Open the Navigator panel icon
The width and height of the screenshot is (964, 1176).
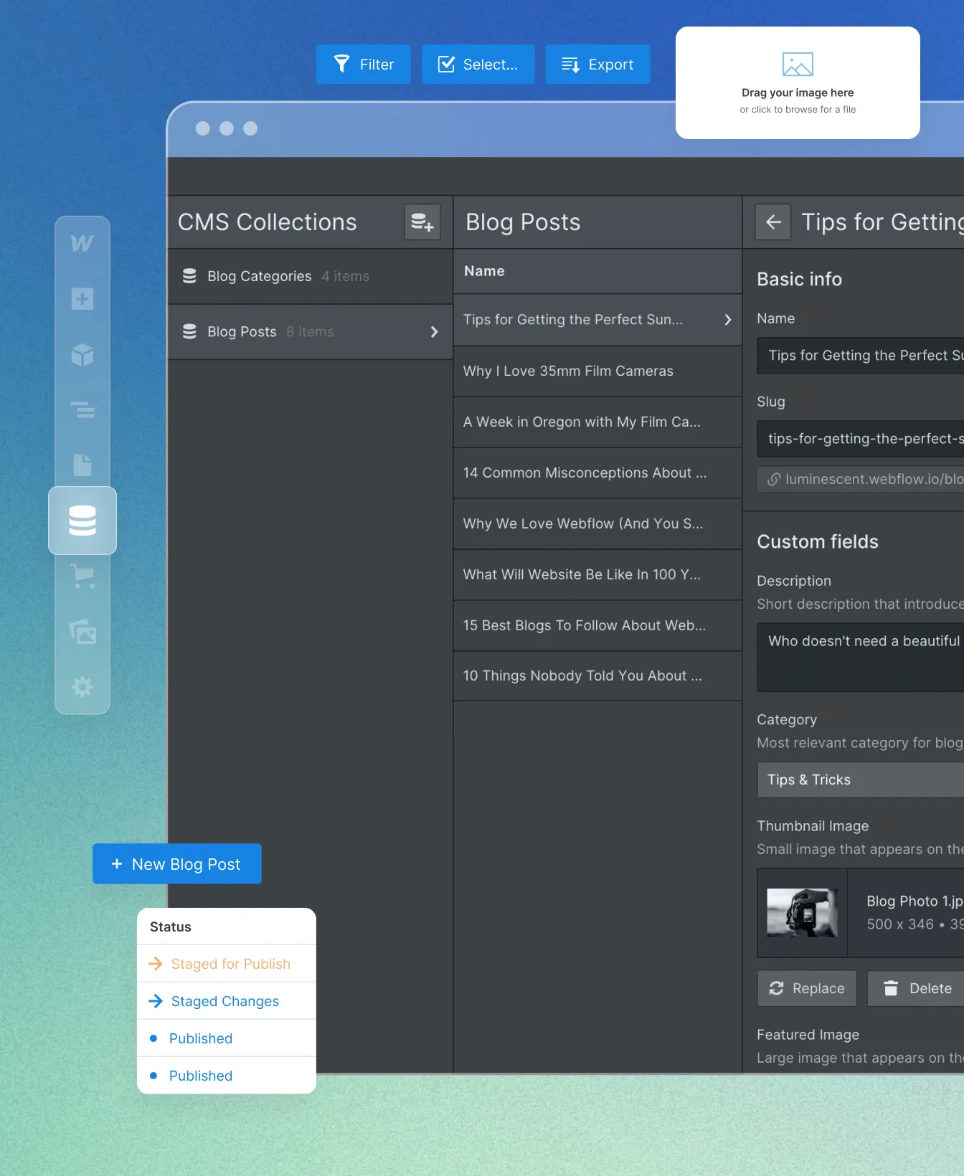coord(82,409)
